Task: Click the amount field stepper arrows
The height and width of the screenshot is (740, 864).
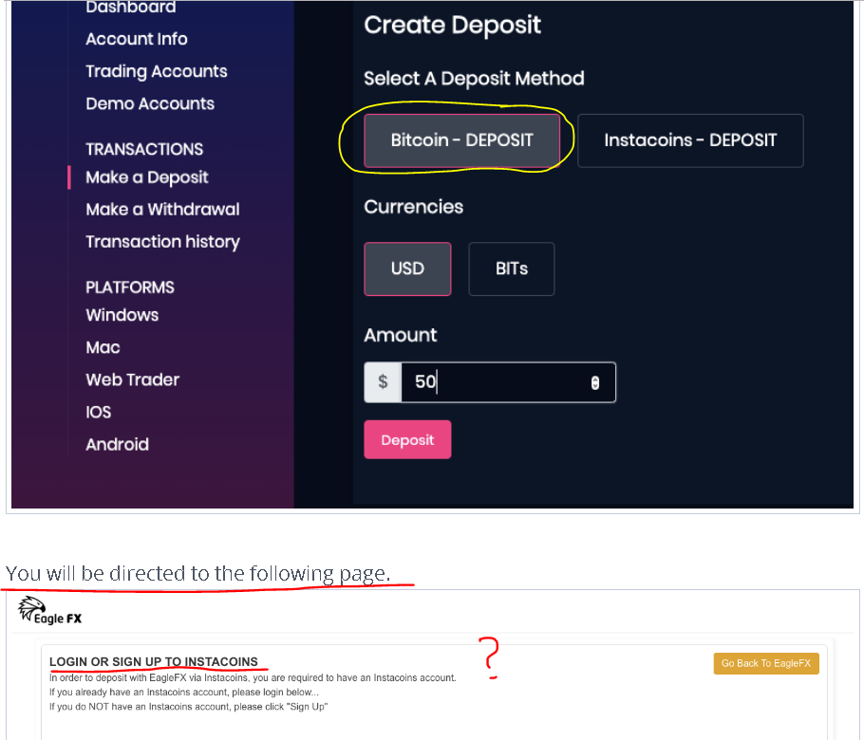Action: click(594, 382)
